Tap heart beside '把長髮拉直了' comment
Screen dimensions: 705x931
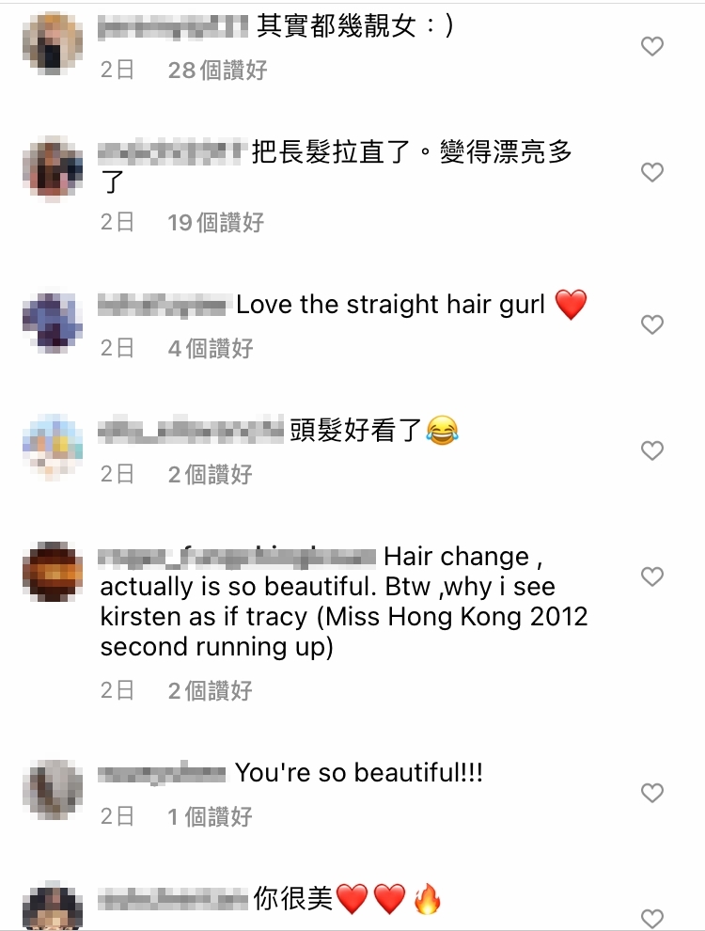(651, 172)
